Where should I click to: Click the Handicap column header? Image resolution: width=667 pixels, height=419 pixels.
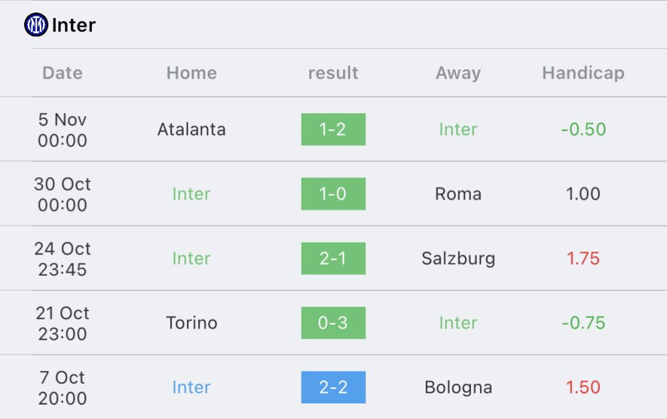click(x=583, y=73)
